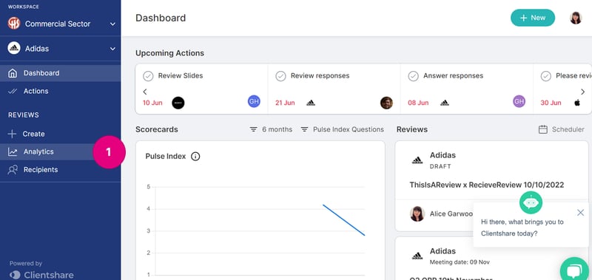Click the Recipients people icon

point(13,170)
